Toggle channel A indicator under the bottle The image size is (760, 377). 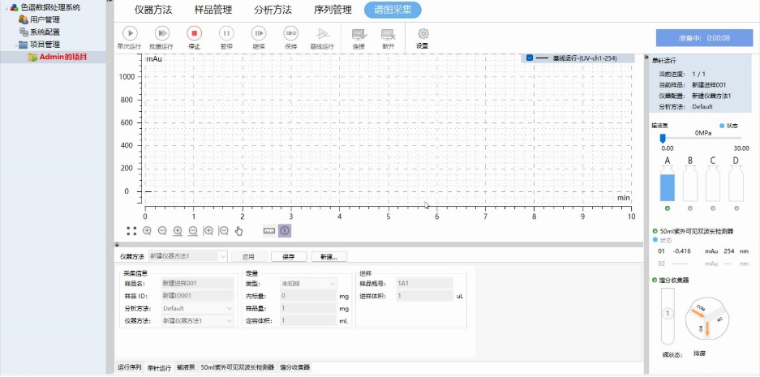pyautogui.click(x=668, y=208)
